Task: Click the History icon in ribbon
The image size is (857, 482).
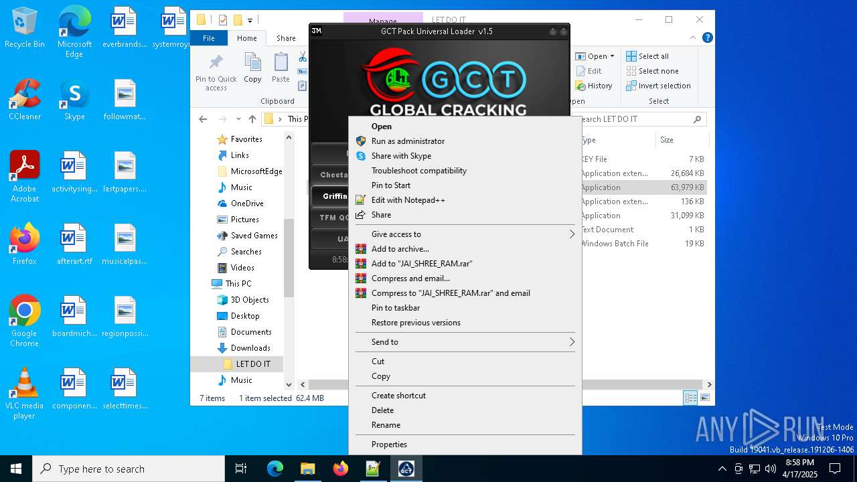Action: tap(595, 86)
